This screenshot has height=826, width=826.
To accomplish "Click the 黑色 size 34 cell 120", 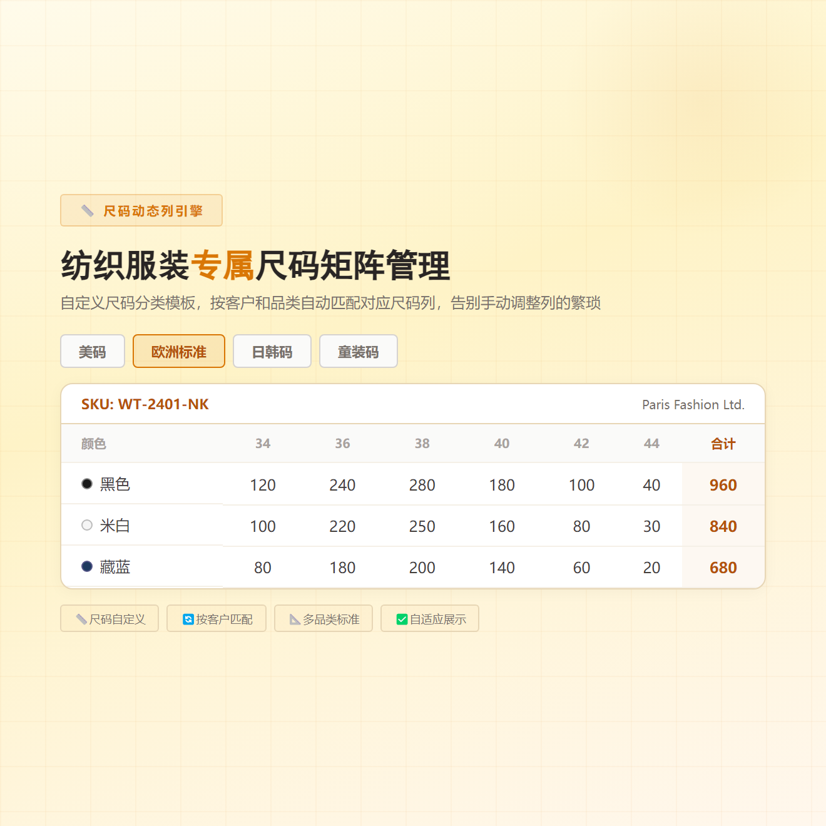I will click(263, 485).
